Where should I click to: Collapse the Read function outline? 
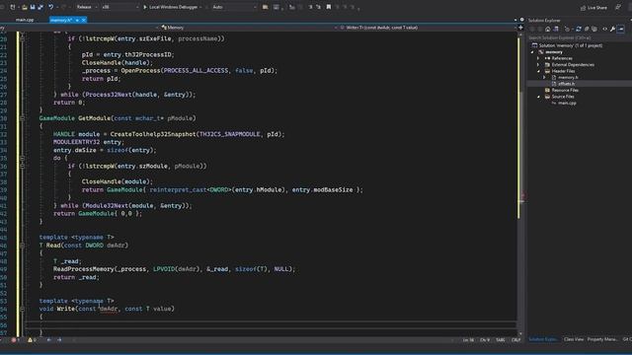(x=22, y=246)
